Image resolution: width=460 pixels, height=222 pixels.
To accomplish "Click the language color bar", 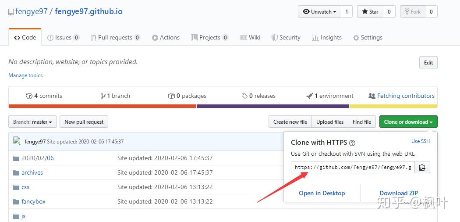I will click(x=223, y=106).
